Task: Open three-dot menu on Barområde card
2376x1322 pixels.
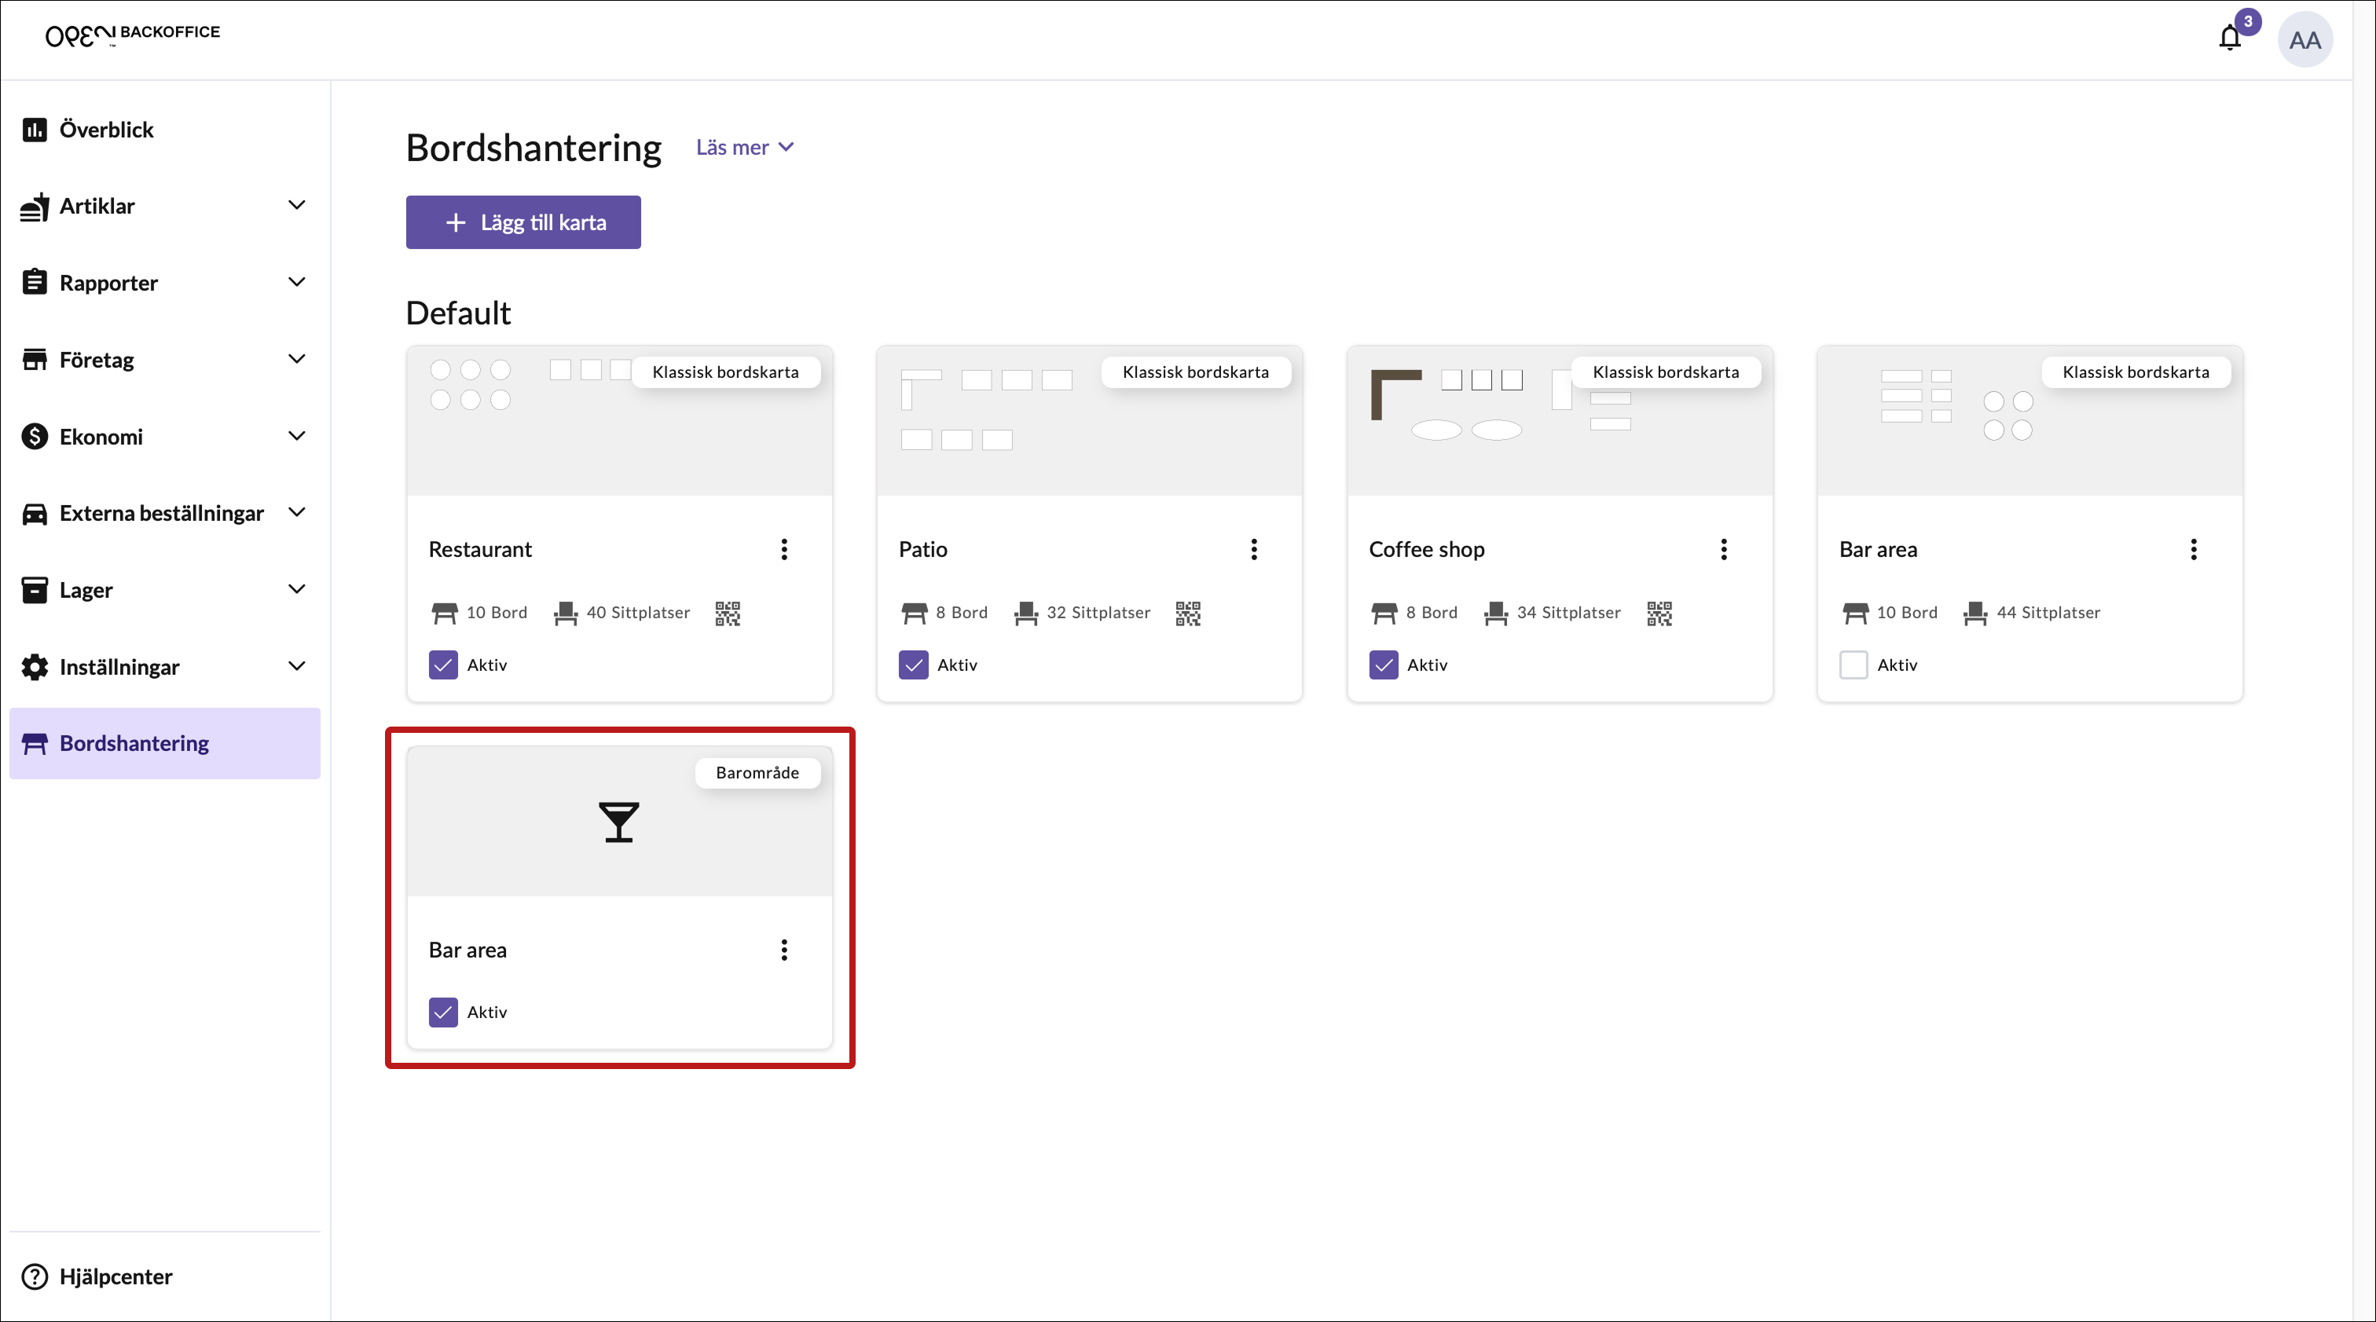Action: pos(784,950)
